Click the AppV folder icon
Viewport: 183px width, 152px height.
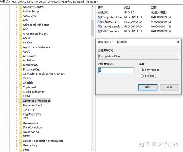20,51
